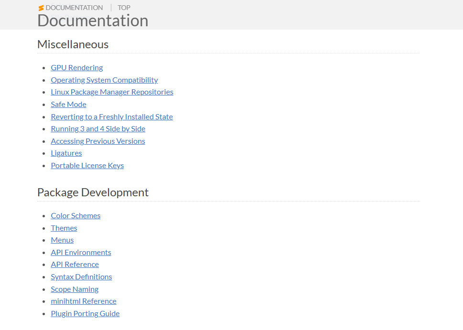
Task: Open the Menus documentation link
Action: pyautogui.click(x=62, y=240)
